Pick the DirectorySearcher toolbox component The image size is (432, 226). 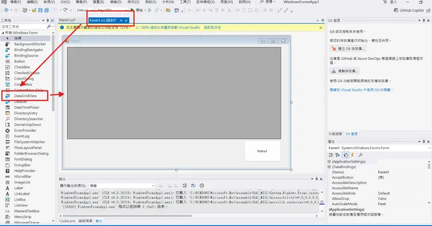click(29, 119)
